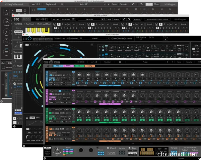Select Normal pitch mode in HY-MPS2
Viewport: 201px width, 160px height.
[x=18, y=32]
